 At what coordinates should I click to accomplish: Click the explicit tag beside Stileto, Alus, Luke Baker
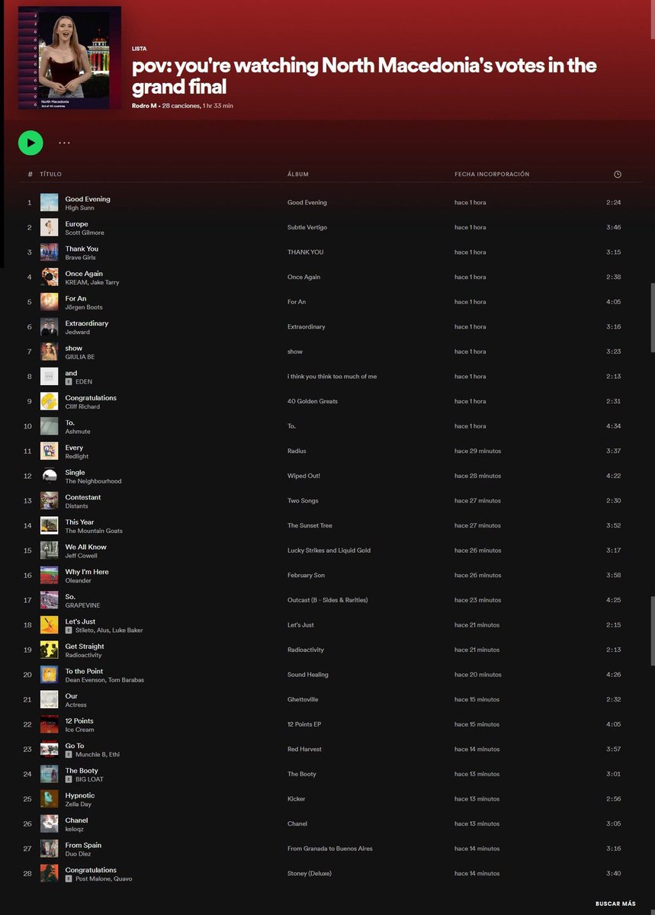69,631
